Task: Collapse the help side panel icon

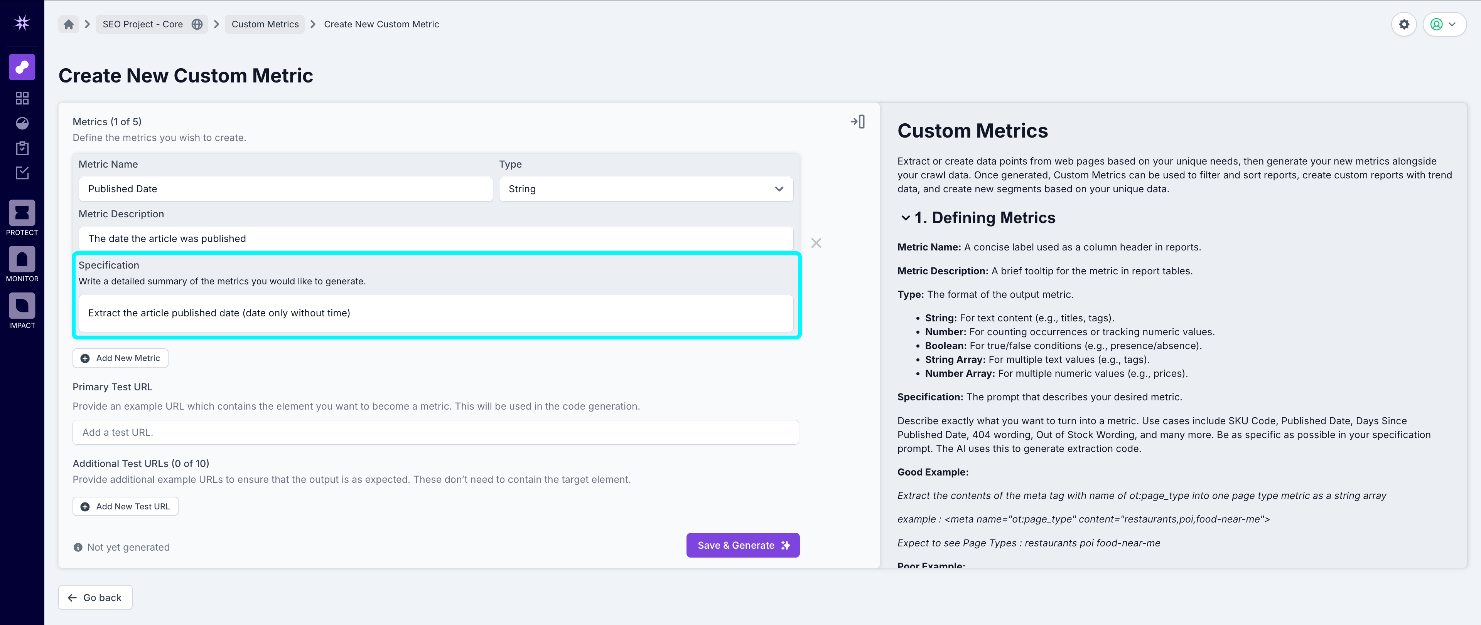Action: click(x=857, y=122)
